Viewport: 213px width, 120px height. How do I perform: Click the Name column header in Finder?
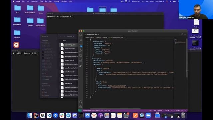tap(65, 41)
